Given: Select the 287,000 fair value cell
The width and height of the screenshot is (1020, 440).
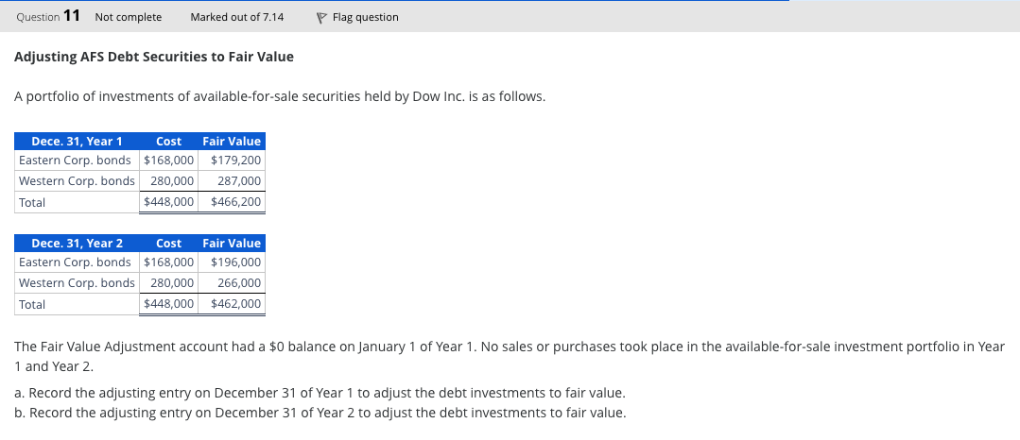Looking at the screenshot, I should click(x=238, y=181).
